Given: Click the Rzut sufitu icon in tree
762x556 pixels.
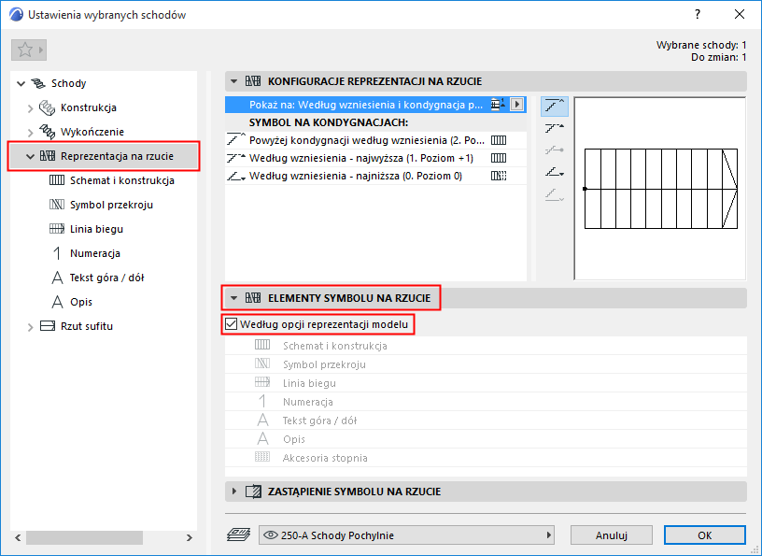Looking at the screenshot, I should click(47, 326).
